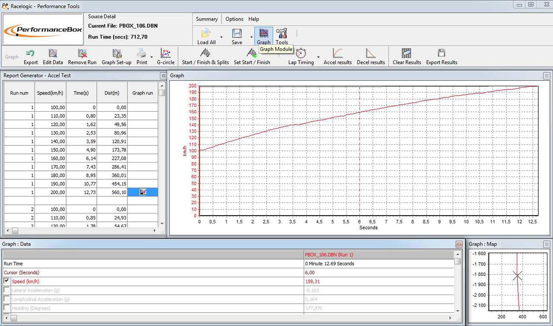Screen dimensions: 553x326
Task: Click the Print icon
Action: tap(142, 53)
